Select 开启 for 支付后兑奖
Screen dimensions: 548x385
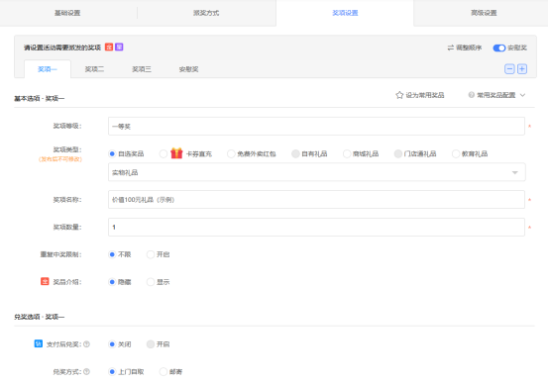pos(151,344)
